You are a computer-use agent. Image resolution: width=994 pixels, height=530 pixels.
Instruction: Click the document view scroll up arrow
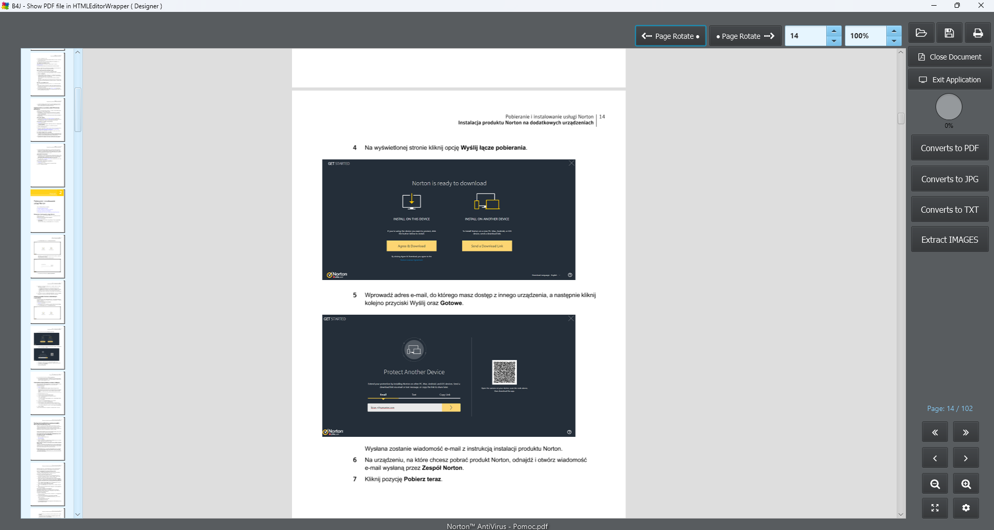click(x=901, y=52)
